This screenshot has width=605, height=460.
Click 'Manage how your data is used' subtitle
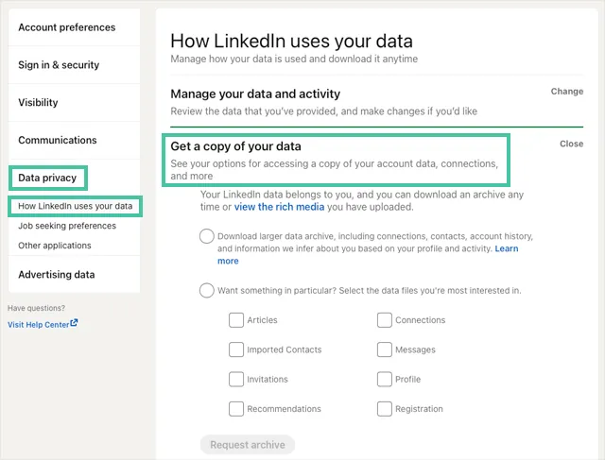294,59
